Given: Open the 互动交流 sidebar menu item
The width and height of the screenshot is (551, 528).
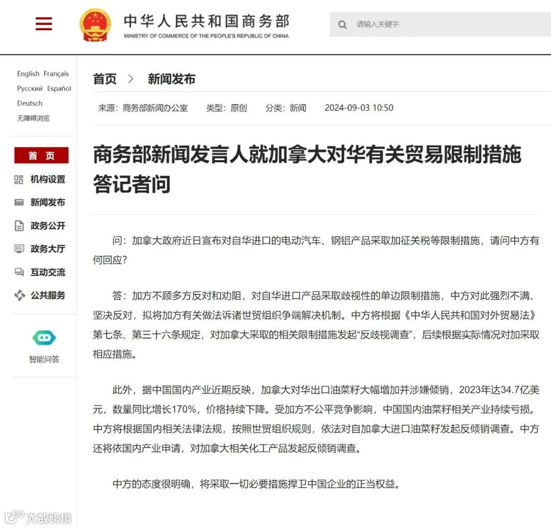Looking at the screenshot, I should tap(48, 272).
